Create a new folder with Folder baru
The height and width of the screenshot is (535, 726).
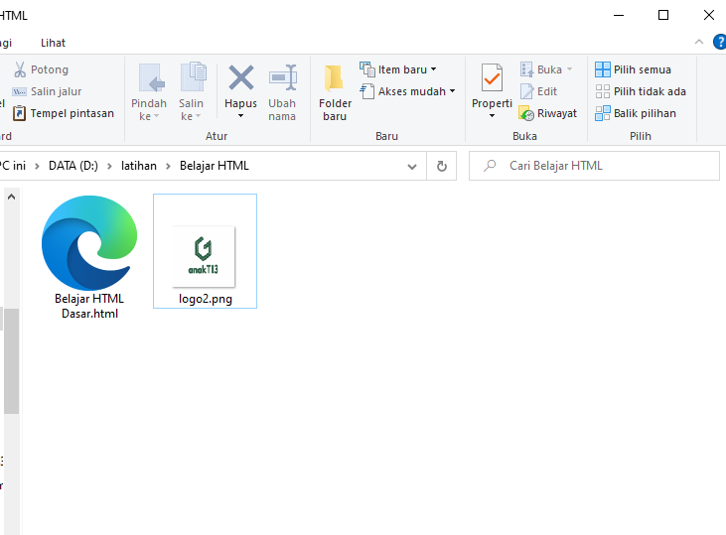click(x=335, y=92)
